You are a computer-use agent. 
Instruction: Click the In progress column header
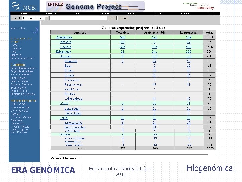(x=188, y=32)
